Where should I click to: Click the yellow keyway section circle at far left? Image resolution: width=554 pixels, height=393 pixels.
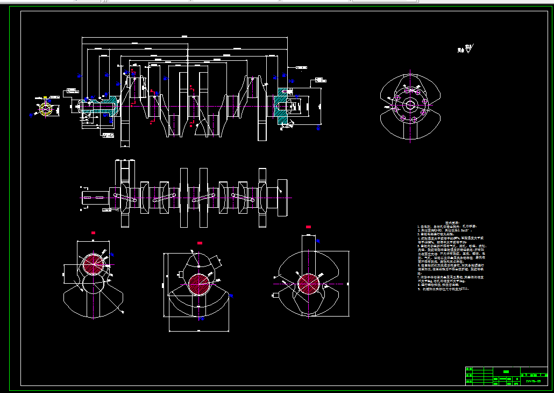tap(46, 109)
